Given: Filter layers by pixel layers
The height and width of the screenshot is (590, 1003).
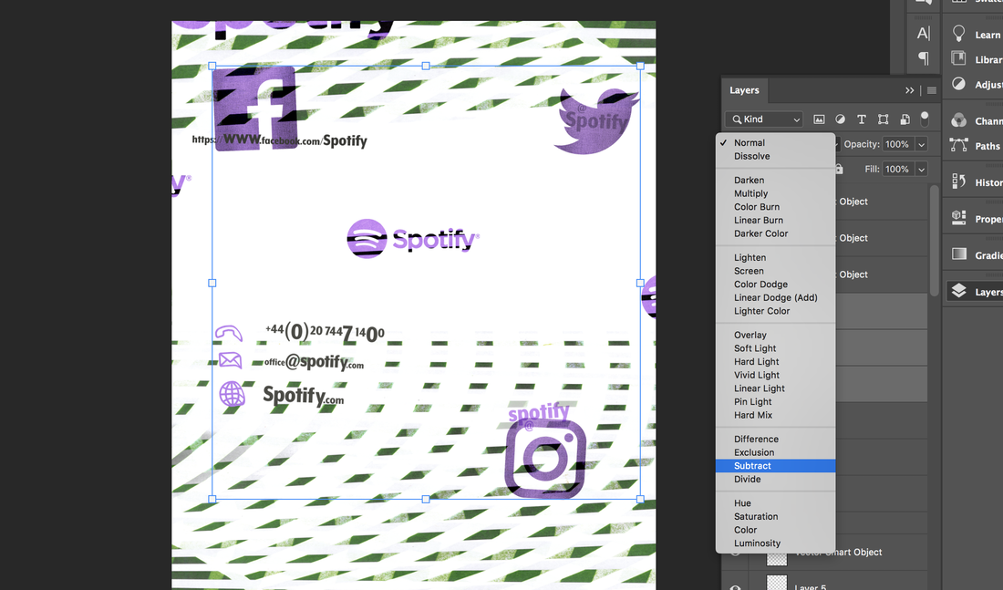Looking at the screenshot, I should click(x=819, y=119).
